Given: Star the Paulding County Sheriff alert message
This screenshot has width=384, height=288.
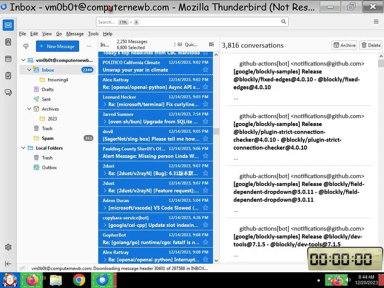Looking at the screenshot, I should pyautogui.click(x=205, y=156).
